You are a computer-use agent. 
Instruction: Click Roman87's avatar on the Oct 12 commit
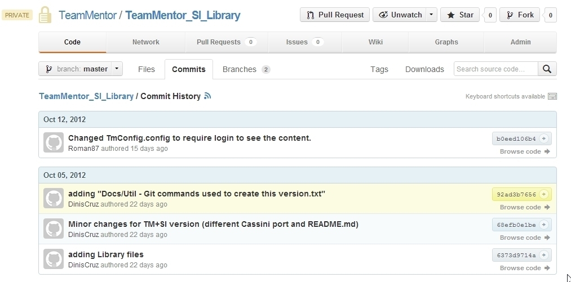point(54,142)
